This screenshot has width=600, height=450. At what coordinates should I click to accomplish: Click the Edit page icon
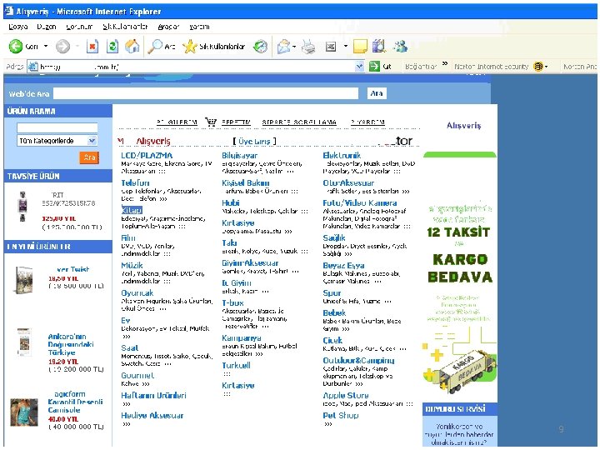click(x=331, y=47)
